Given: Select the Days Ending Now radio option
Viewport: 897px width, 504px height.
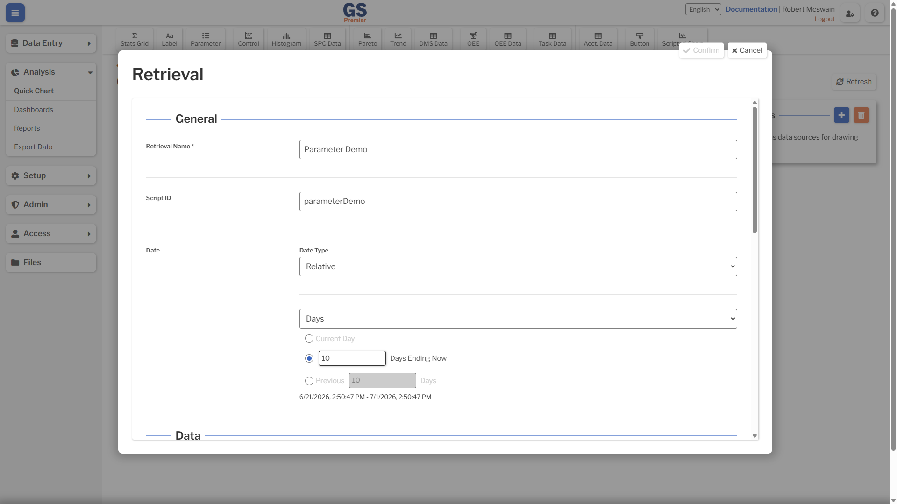Looking at the screenshot, I should pos(309,358).
